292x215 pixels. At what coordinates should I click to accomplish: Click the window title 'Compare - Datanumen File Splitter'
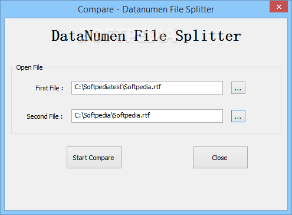click(x=146, y=9)
